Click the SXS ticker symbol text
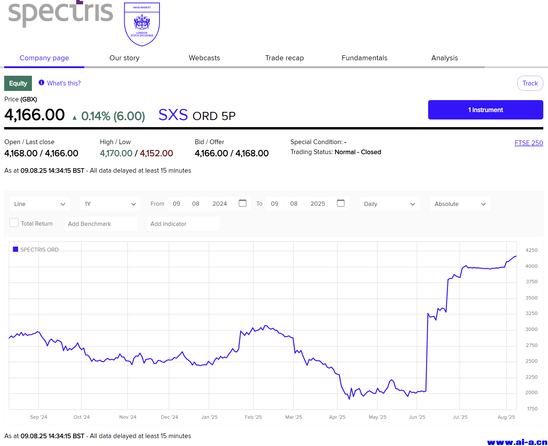 pos(173,115)
